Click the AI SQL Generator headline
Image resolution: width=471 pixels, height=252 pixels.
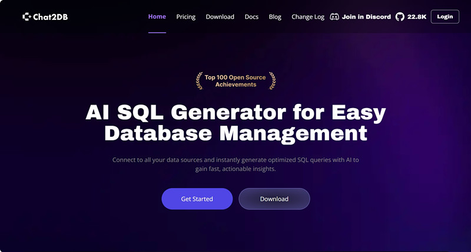[235, 123]
